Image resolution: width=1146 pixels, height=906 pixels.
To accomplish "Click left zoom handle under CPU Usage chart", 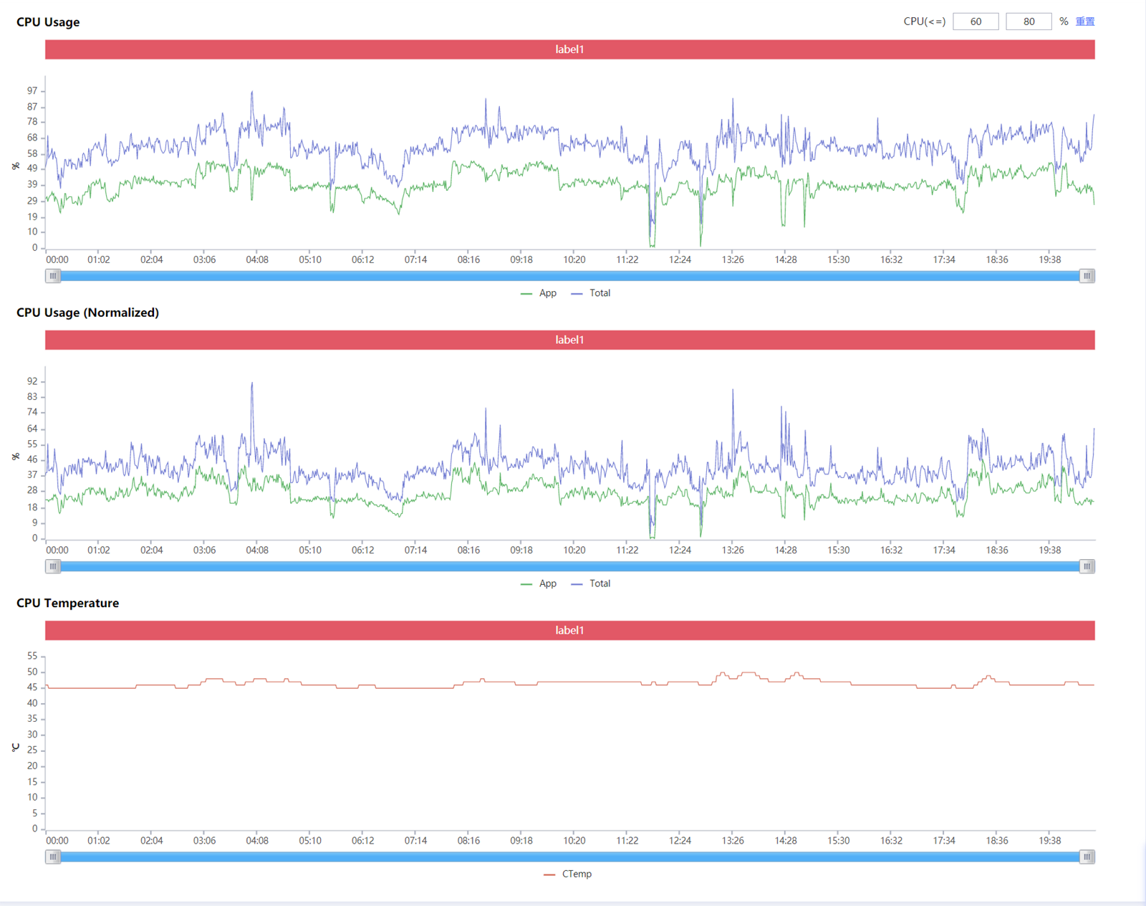I will [x=53, y=276].
